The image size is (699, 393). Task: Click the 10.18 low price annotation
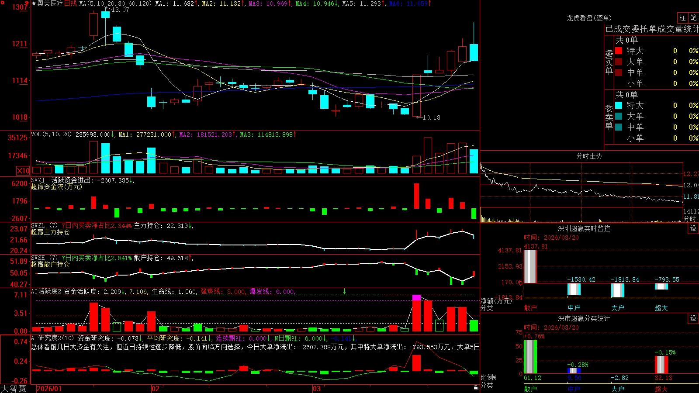coord(431,117)
